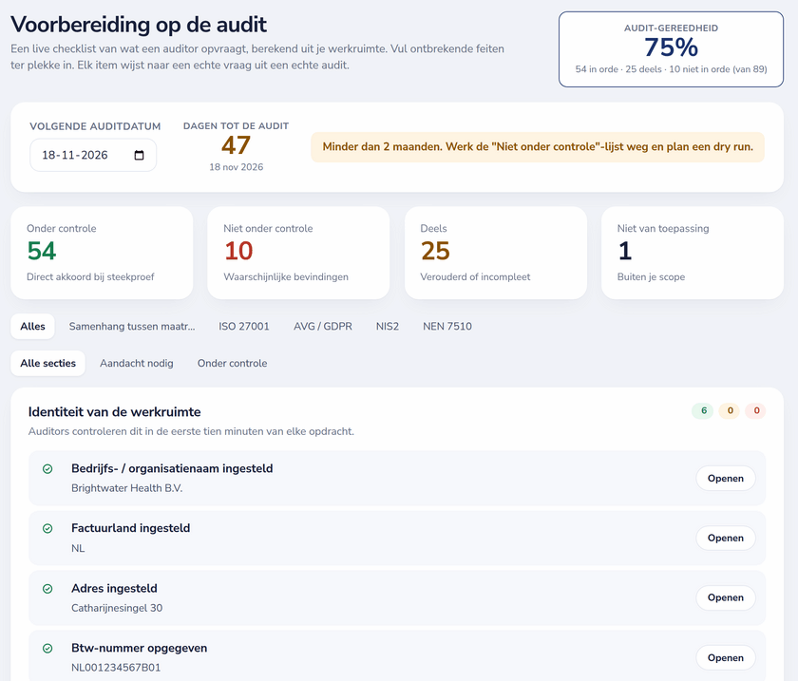Switch to the ISO 27001 tab

pyautogui.click(x=244, y=326)
